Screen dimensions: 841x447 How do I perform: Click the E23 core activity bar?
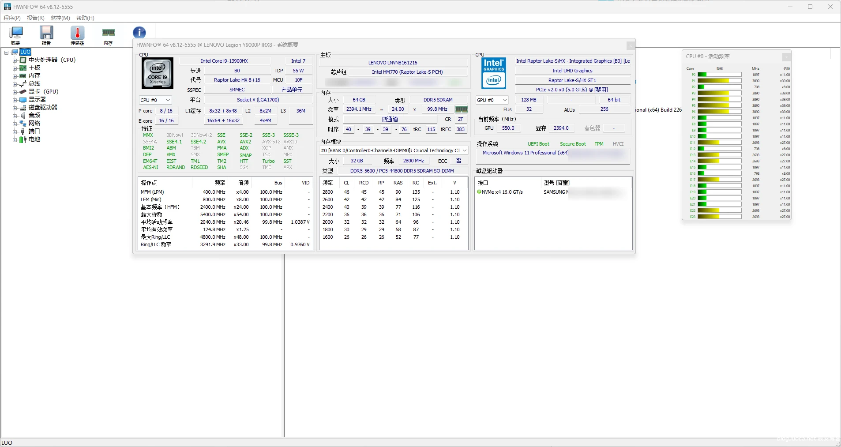[x=719, y=217]
